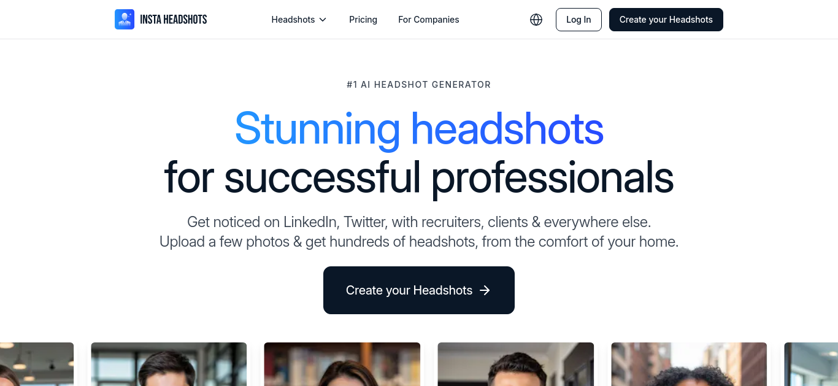Click the Stunning headshots heading

tap(419, 128)
